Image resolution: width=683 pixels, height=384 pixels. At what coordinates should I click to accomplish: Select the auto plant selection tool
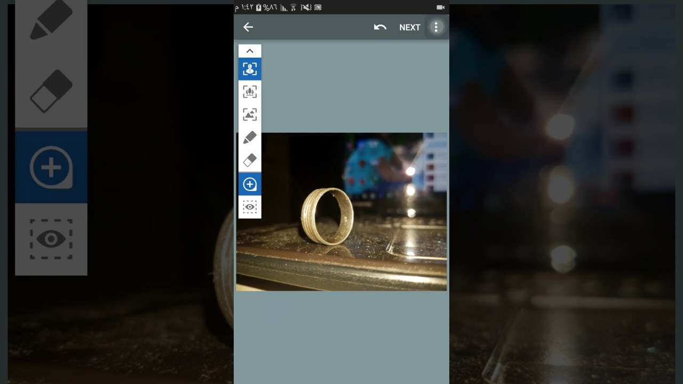[x=250, y=92]
